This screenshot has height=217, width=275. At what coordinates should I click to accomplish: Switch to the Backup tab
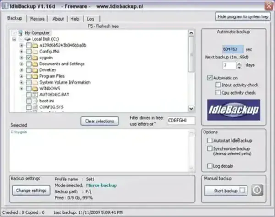click(15, 18)
